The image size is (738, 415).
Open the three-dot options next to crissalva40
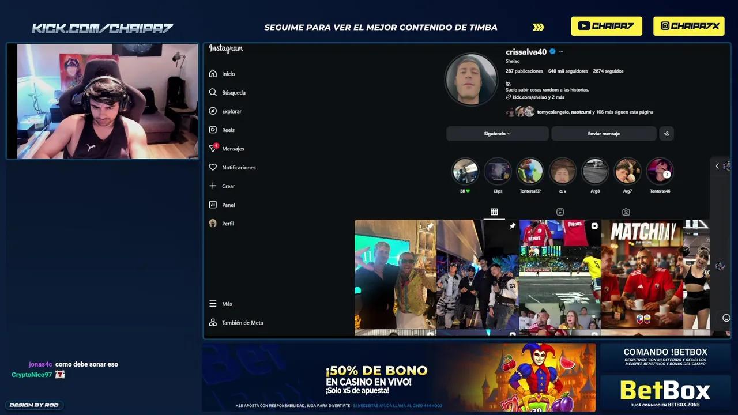(561, 52)
